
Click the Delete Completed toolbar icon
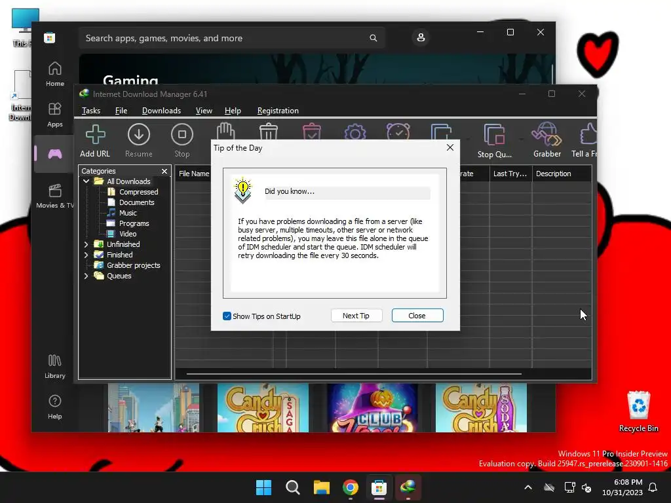click(311, 131)
